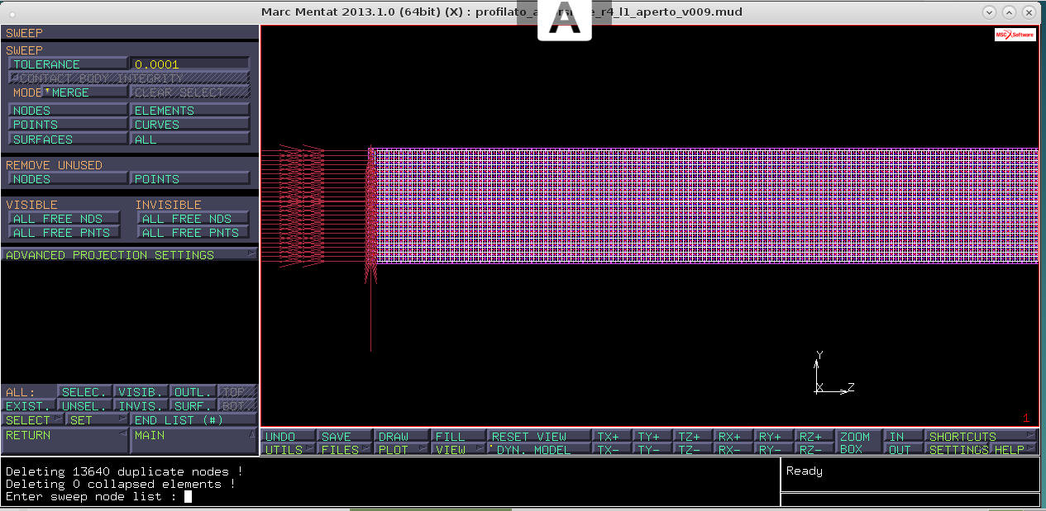
Task: Click the UNSEL. button
Action: click(84, 406)
